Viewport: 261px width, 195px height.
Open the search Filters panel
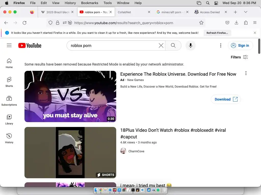[x=239, y=57]
